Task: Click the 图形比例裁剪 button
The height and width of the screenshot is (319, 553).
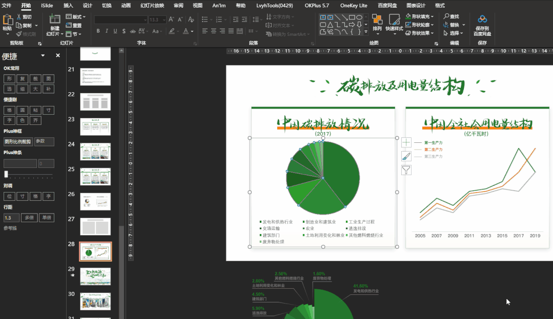Action: (x=18, y=141)
